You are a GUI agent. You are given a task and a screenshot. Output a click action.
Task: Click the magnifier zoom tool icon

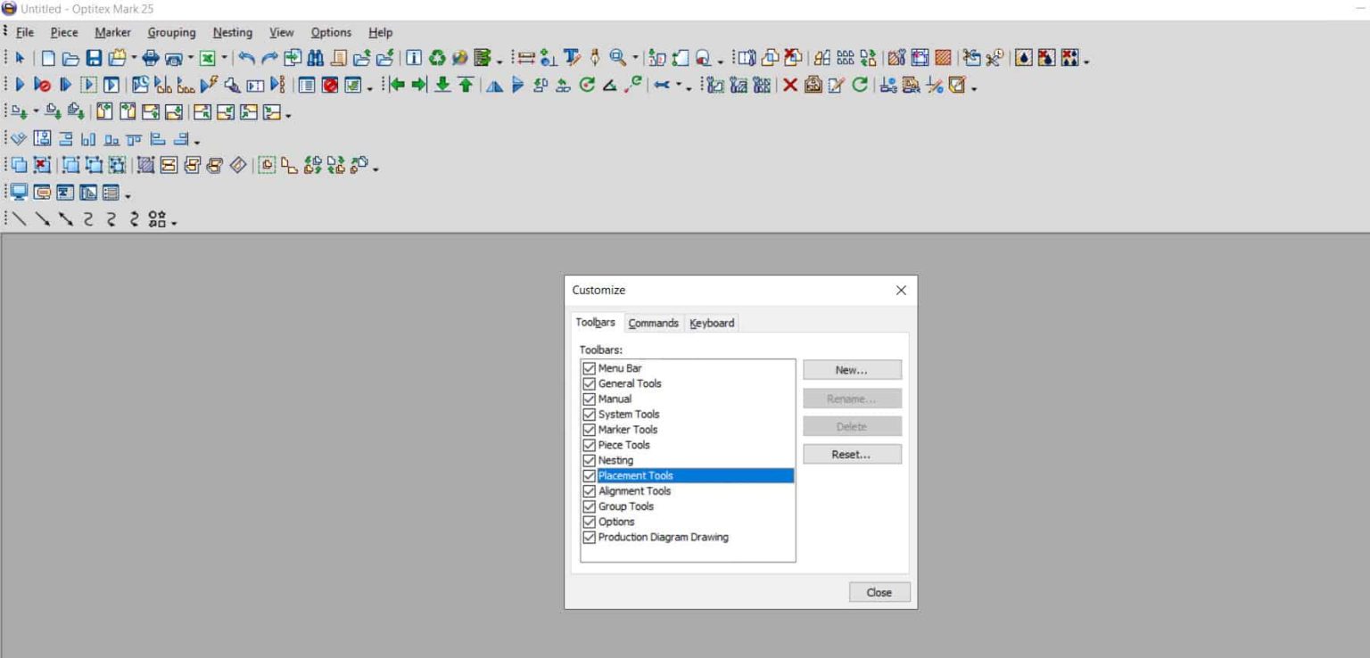click(617, 58)
